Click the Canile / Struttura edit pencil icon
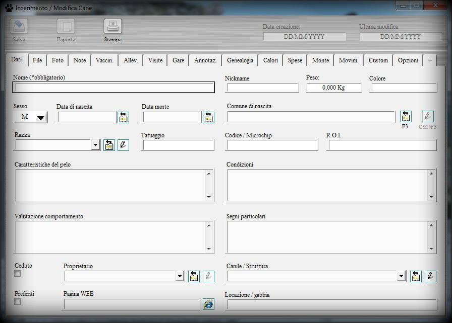Screen dimensions: 452x323 point(430,276)
